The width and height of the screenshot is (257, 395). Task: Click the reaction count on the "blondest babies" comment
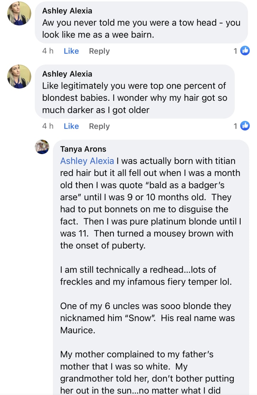pos(236,126)
